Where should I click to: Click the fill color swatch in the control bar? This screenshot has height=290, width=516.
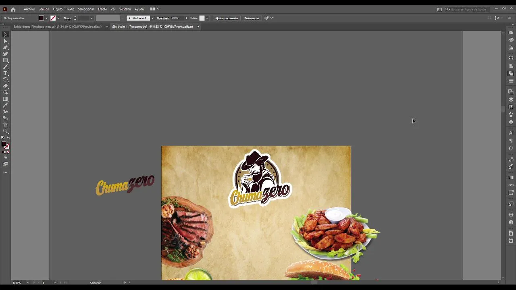point(41,18)
